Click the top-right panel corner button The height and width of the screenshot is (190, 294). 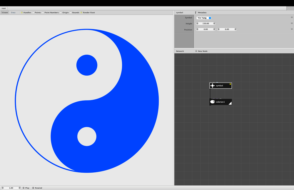[x=289, y=9]
